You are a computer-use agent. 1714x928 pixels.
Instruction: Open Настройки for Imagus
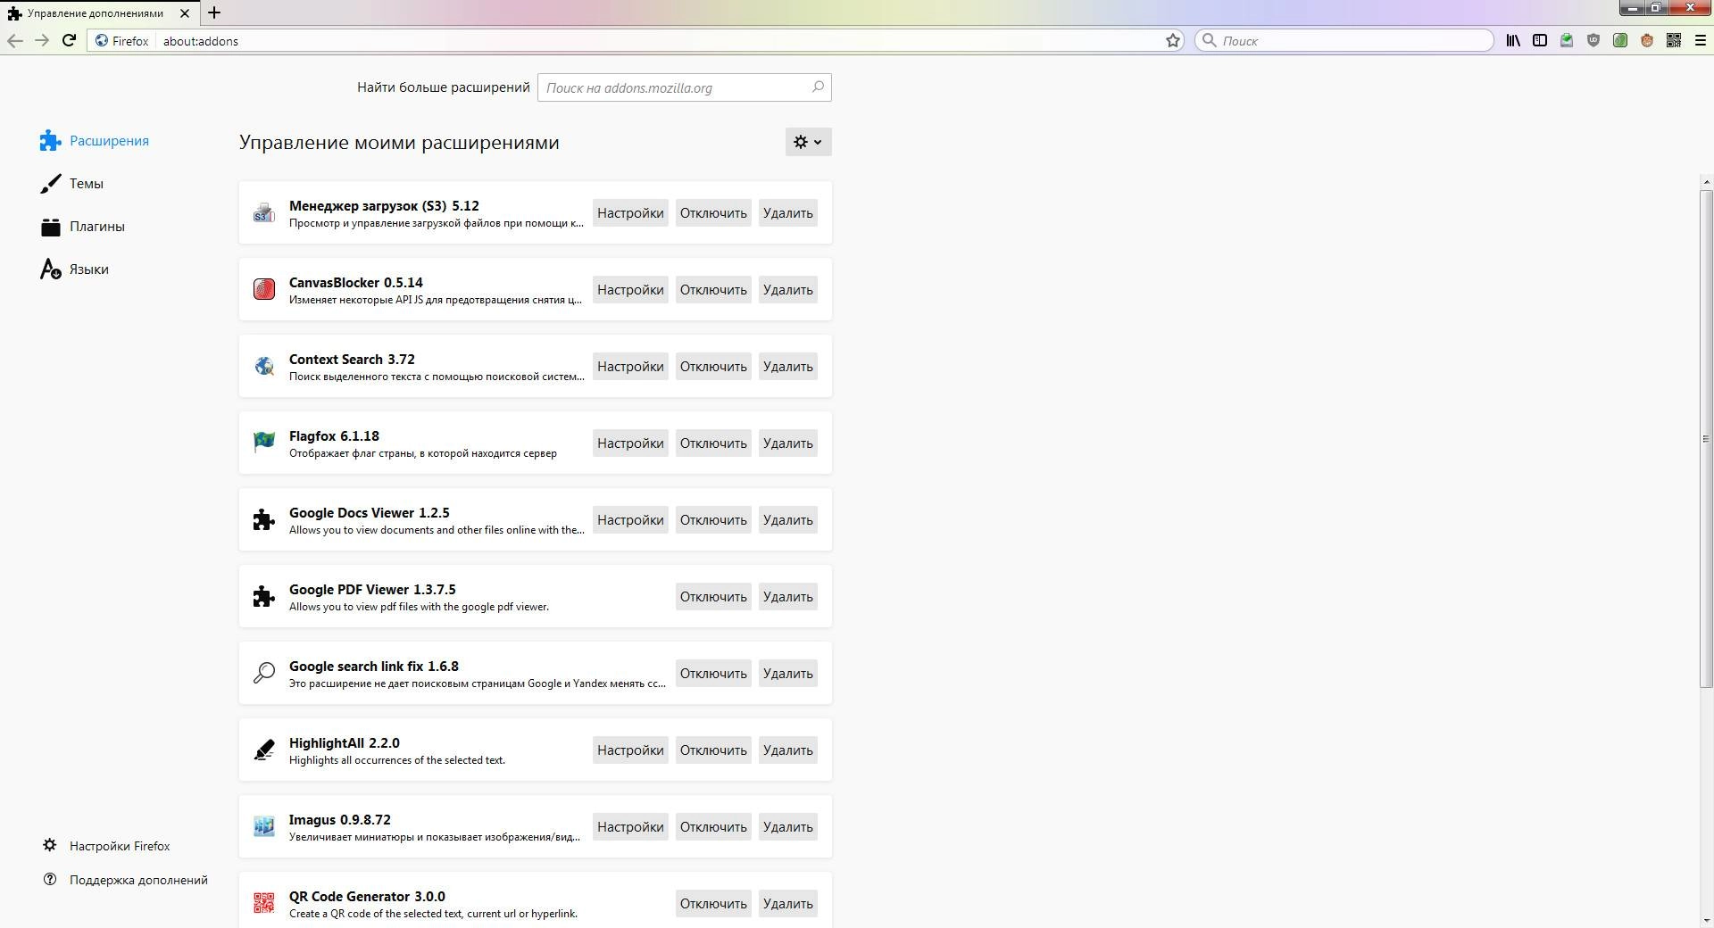coord(630,826)
